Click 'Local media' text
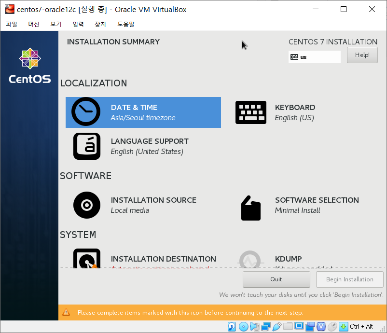Image resolution: width=387 pixels, height=333 pixels. [x=130, y=210]
